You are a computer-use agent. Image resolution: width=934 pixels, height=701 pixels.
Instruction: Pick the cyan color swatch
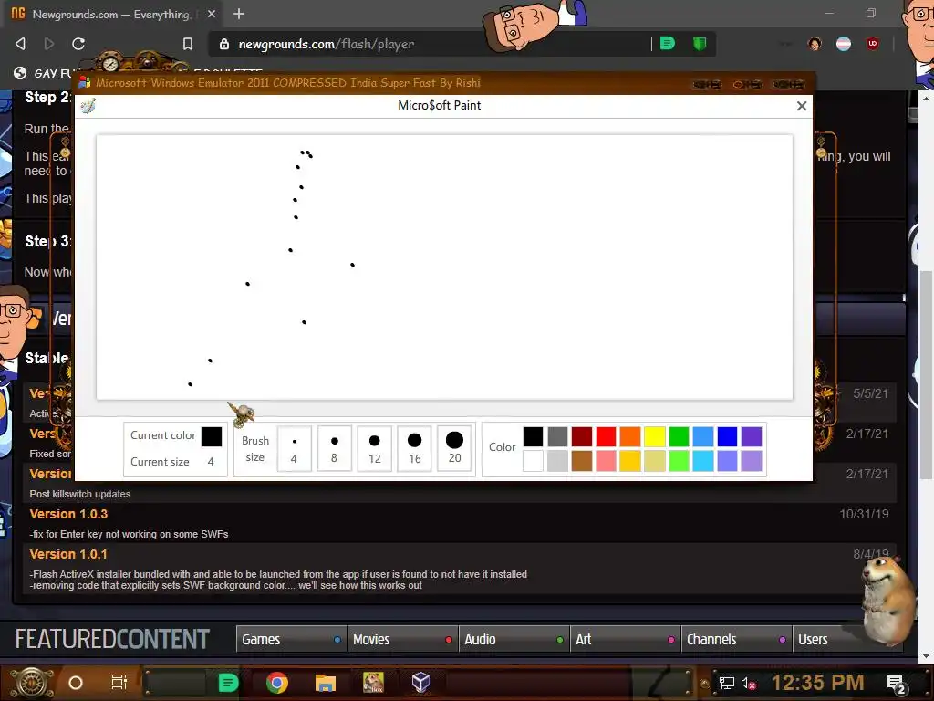coord(703,461)
